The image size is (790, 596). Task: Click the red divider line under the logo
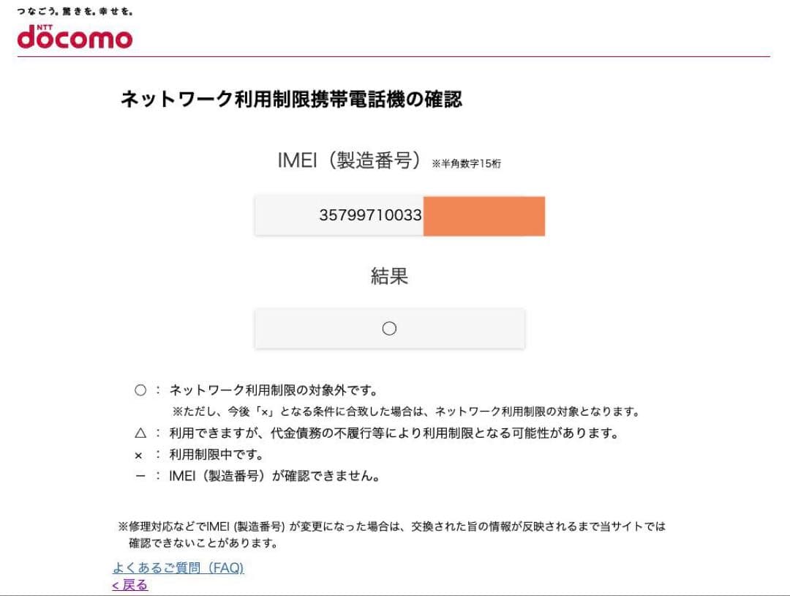coord(395,53)
